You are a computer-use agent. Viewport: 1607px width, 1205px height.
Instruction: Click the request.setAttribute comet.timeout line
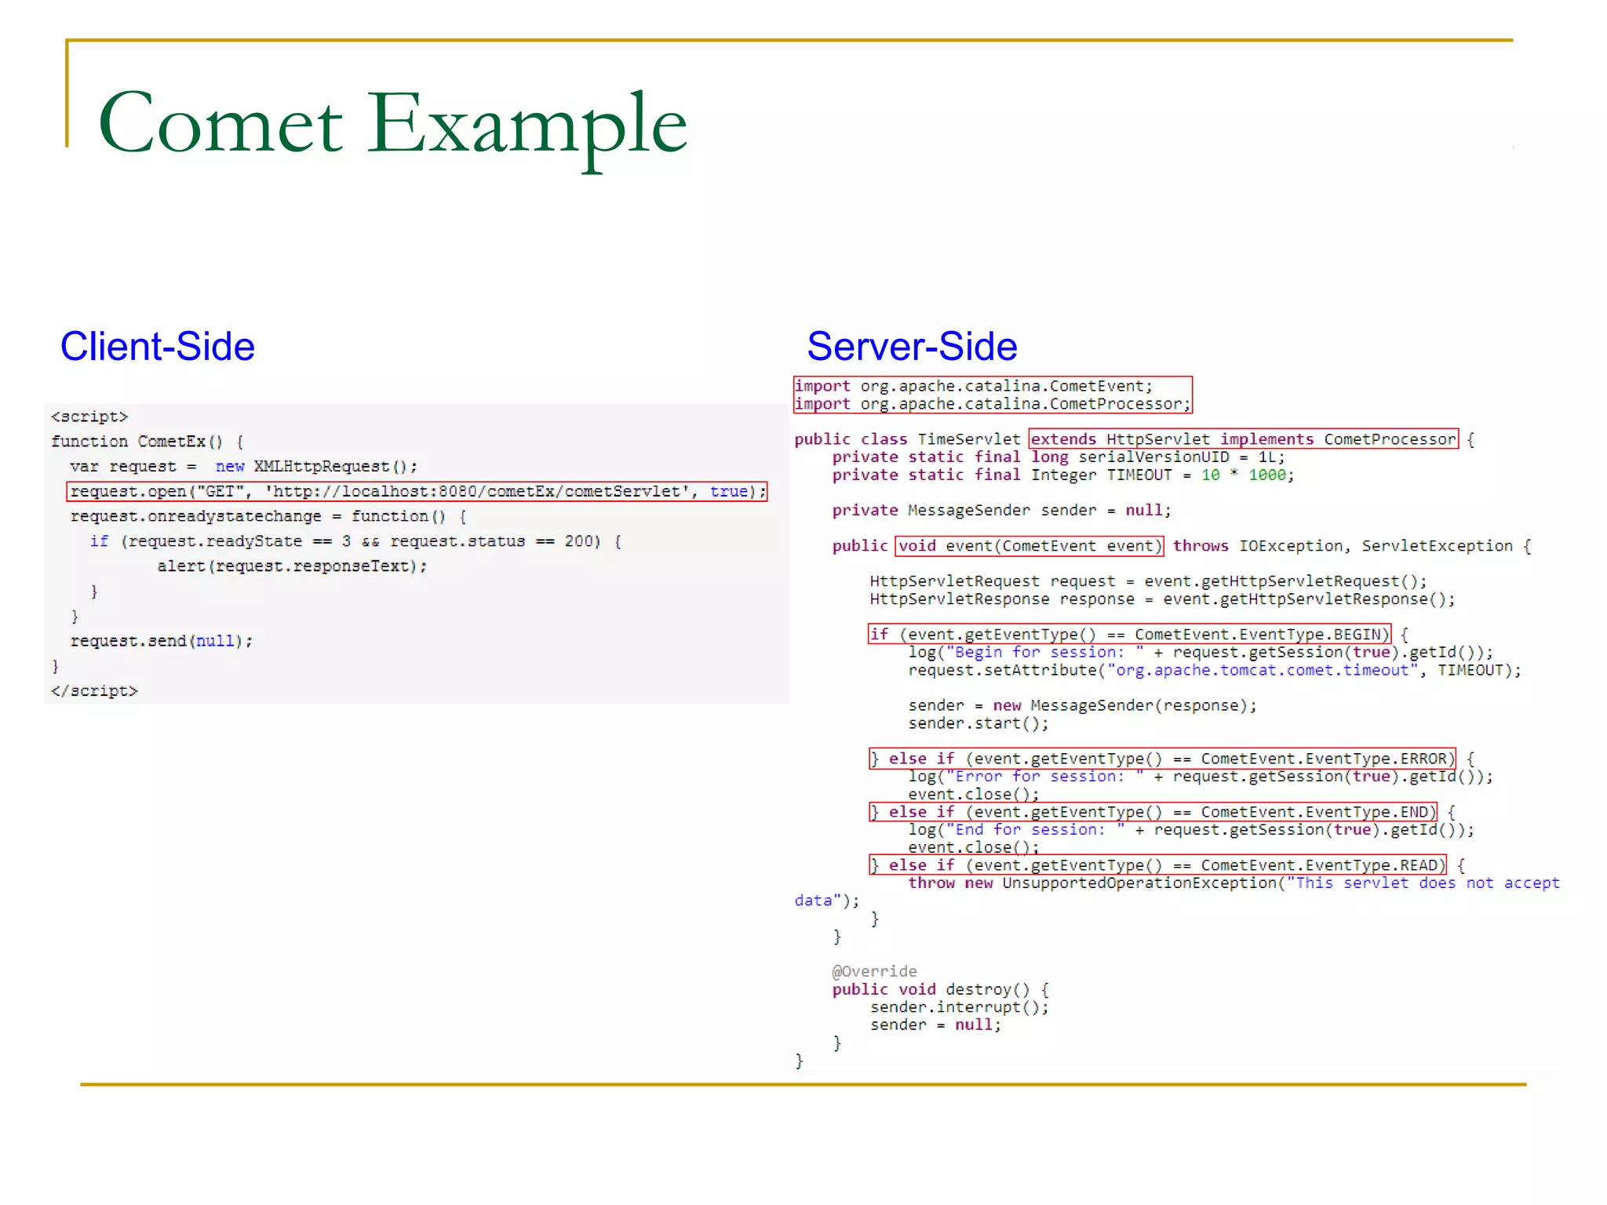pos(1215,671)
